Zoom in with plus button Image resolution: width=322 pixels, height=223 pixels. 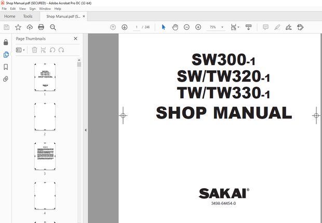198,27
